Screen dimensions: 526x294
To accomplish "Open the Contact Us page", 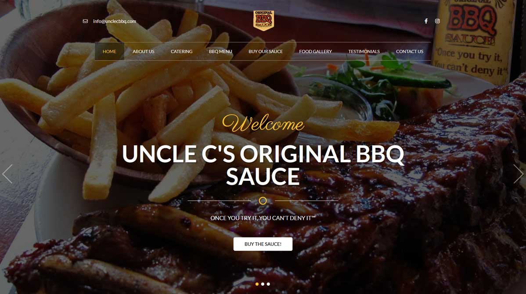I will pyautogui.click(x=410, y=51).
